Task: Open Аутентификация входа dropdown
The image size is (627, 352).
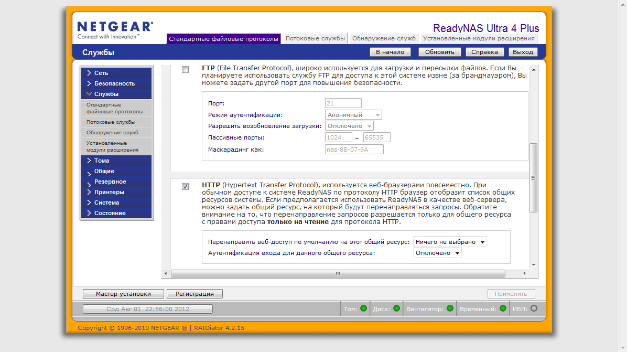Action: pos(437,253)
